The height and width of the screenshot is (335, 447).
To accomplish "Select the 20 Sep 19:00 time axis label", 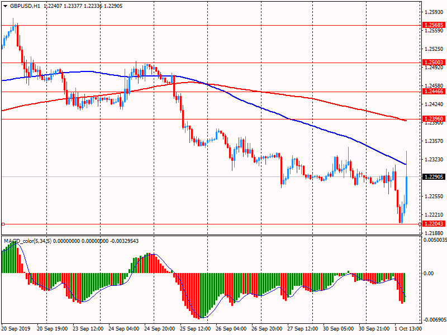I will tap(52, 329).
